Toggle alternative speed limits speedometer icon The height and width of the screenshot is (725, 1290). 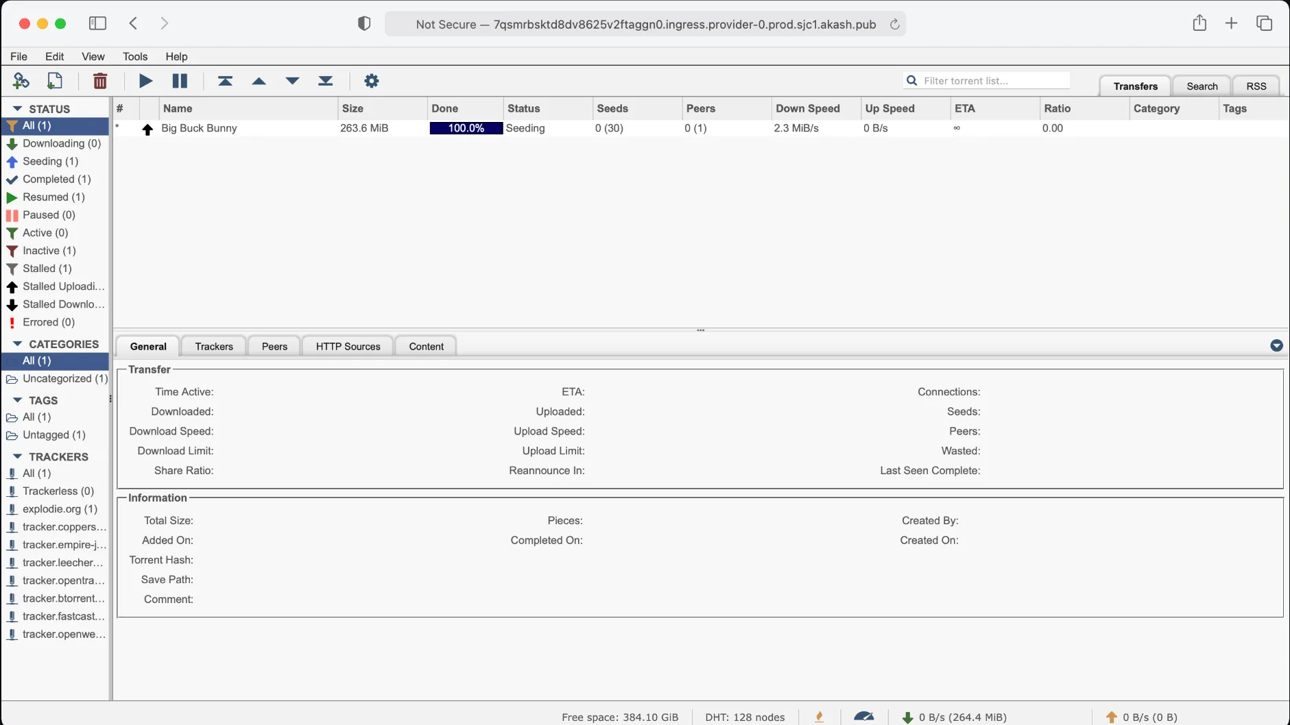(x=863, y=717)
